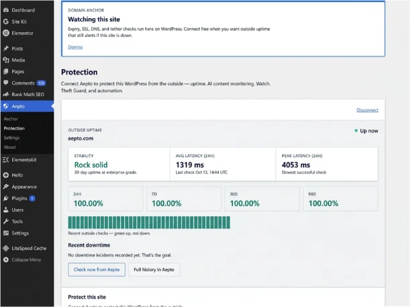Open Aepto Settings submenu item

click(x=11, y=138)
